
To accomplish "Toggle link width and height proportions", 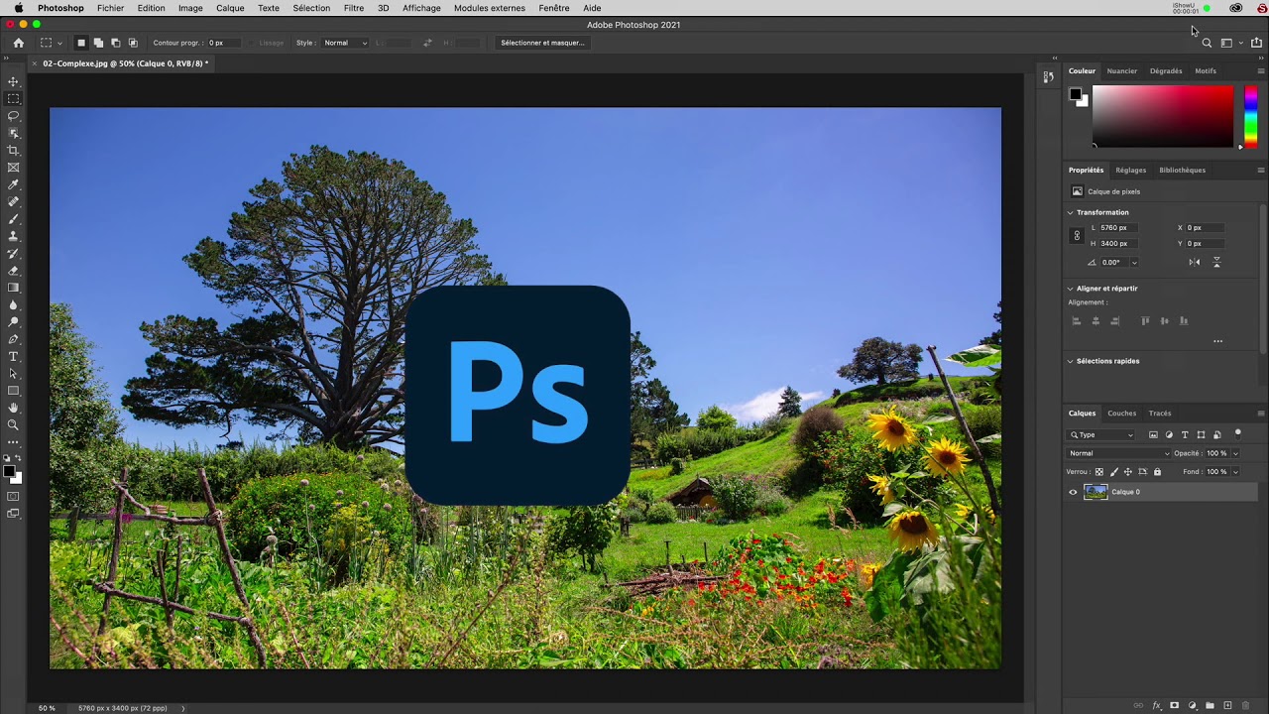I will (1077, 235).
